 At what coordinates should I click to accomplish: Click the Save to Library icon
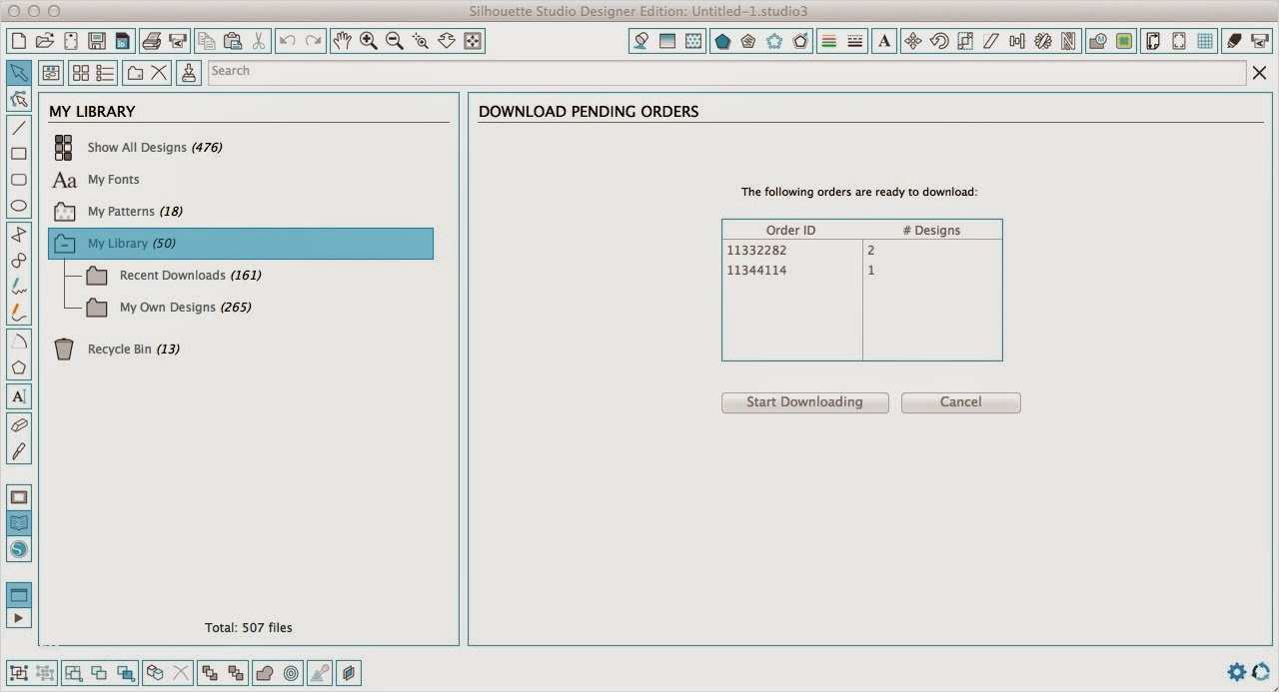tap(122, 41)
